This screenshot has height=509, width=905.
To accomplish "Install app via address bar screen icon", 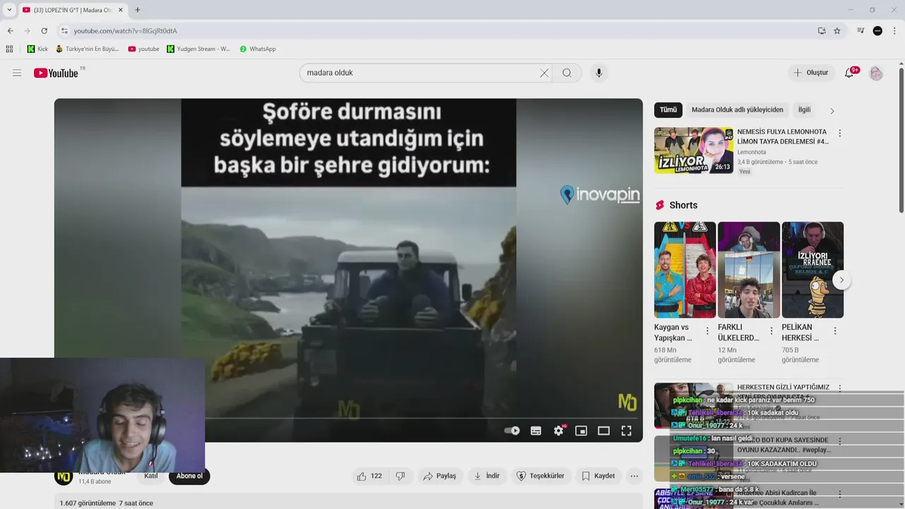I will point(822,30).
